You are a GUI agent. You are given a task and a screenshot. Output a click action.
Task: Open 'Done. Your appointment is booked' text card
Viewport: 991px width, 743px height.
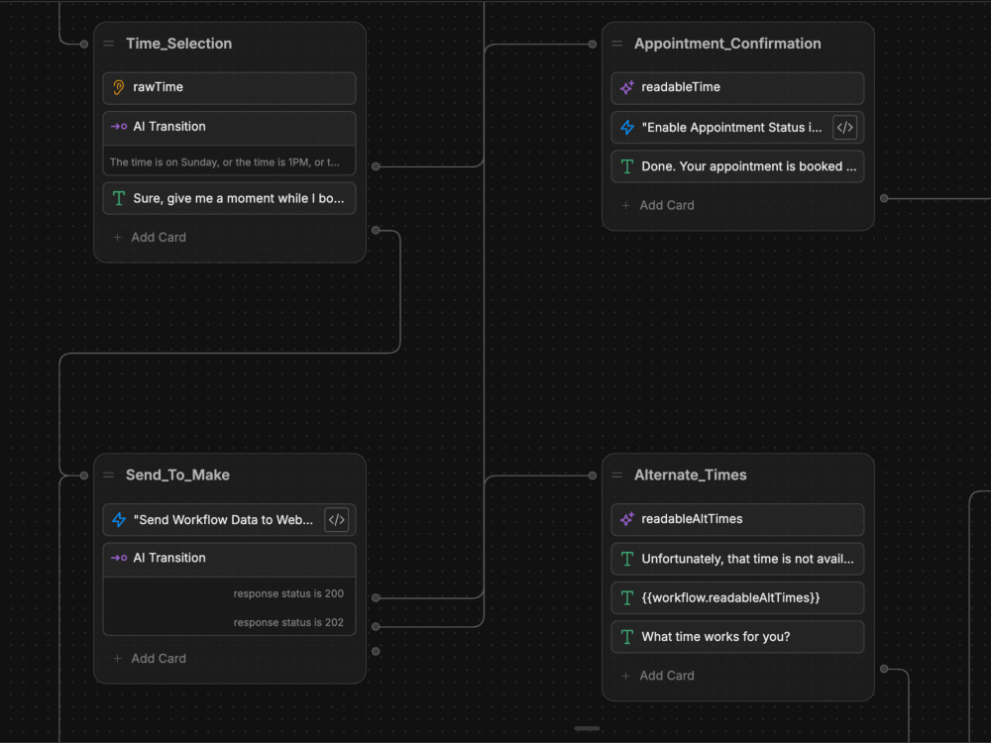coord(737,166)
